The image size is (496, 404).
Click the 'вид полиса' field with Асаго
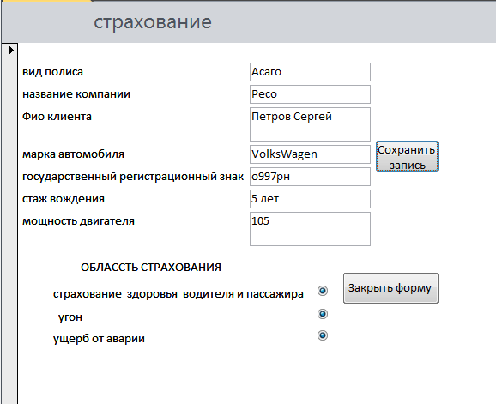coord(310,72)
